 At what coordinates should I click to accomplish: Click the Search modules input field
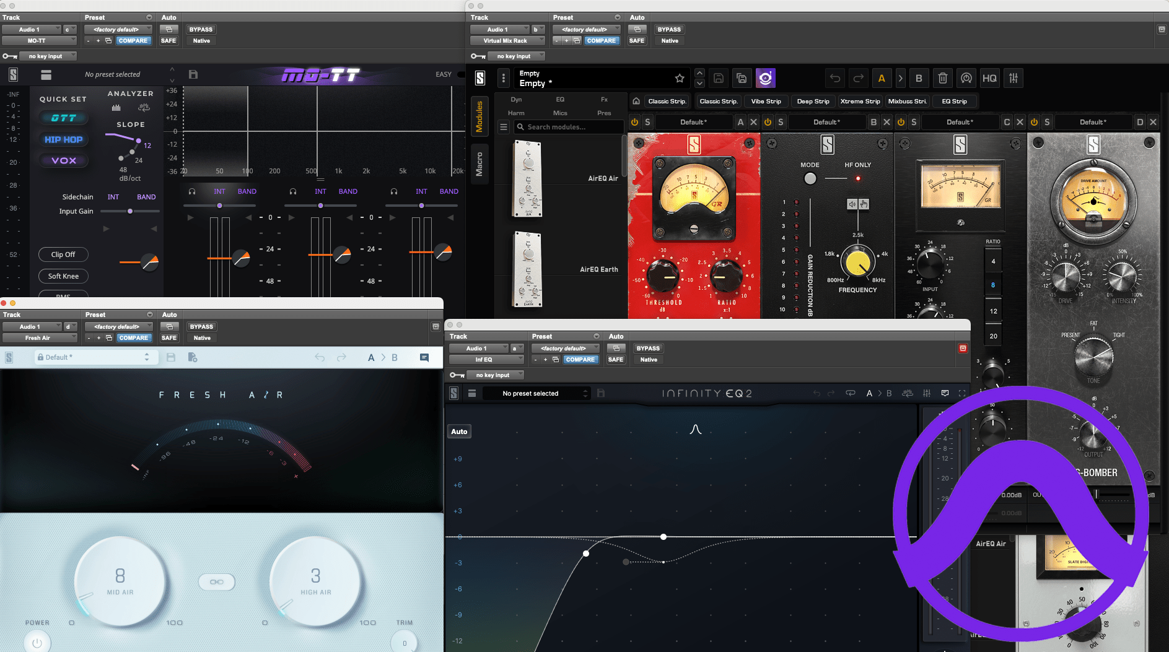570,127
